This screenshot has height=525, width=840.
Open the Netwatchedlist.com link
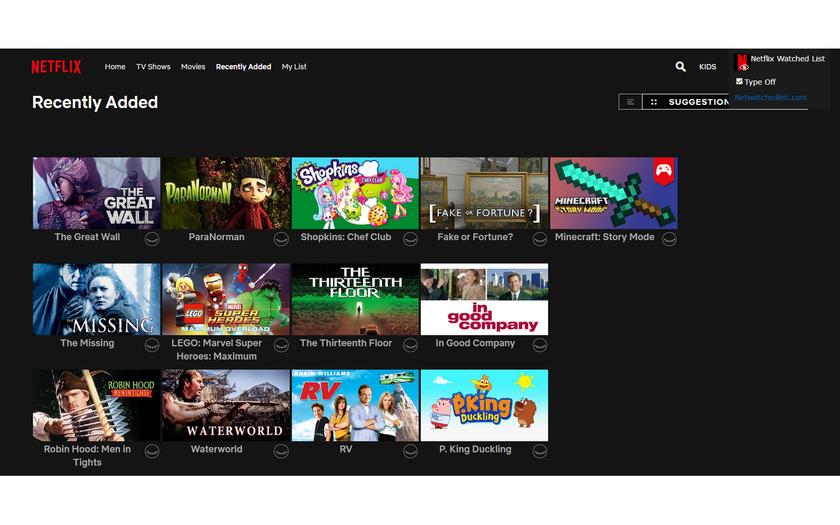pyautogui.click(x=770, y=97)
